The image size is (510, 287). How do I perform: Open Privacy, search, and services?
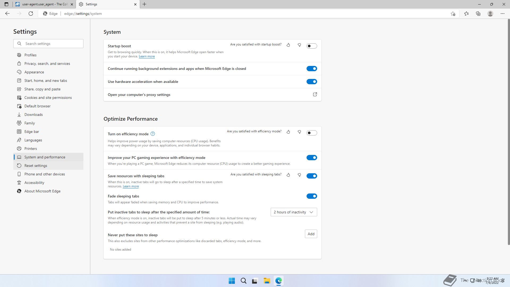48,64
